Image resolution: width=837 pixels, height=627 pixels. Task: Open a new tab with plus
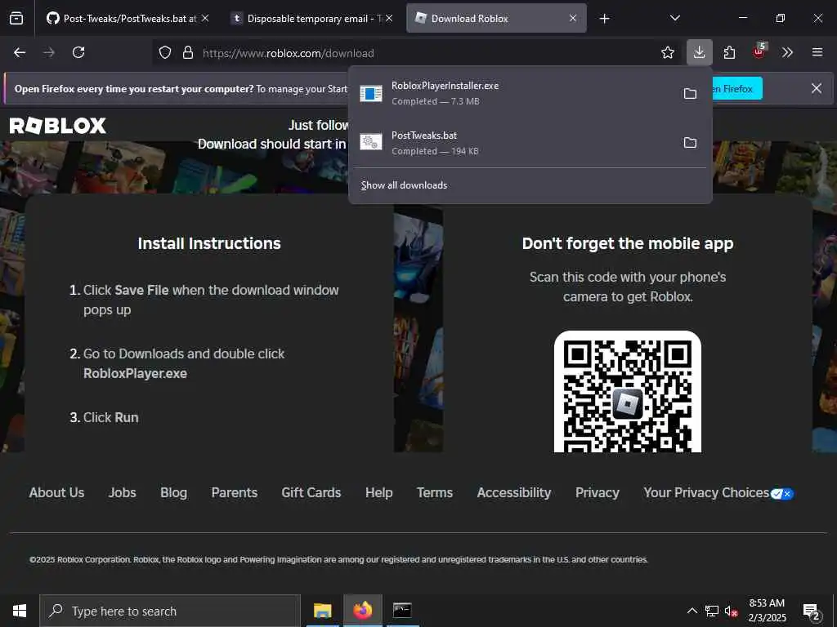click(x=604, y=19)
